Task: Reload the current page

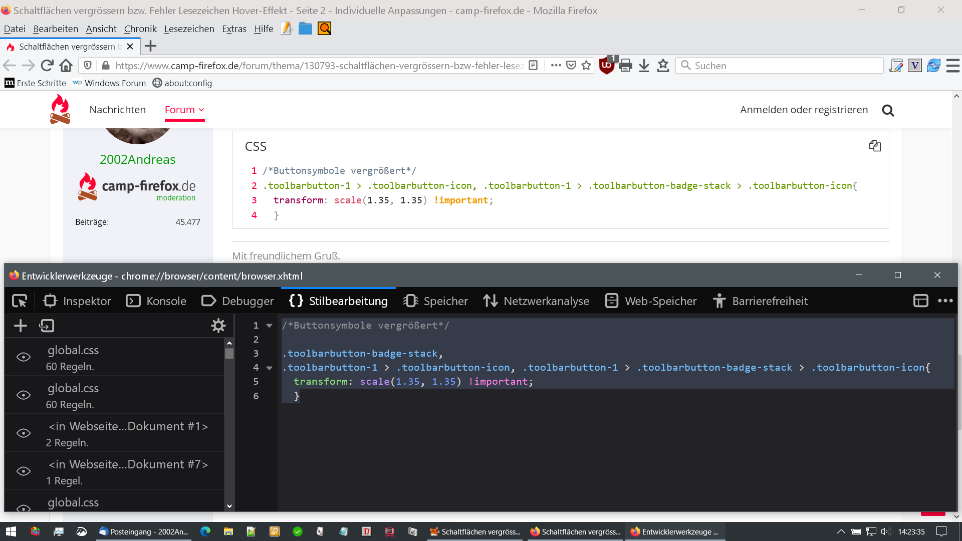Action: [x=47, y=66]
